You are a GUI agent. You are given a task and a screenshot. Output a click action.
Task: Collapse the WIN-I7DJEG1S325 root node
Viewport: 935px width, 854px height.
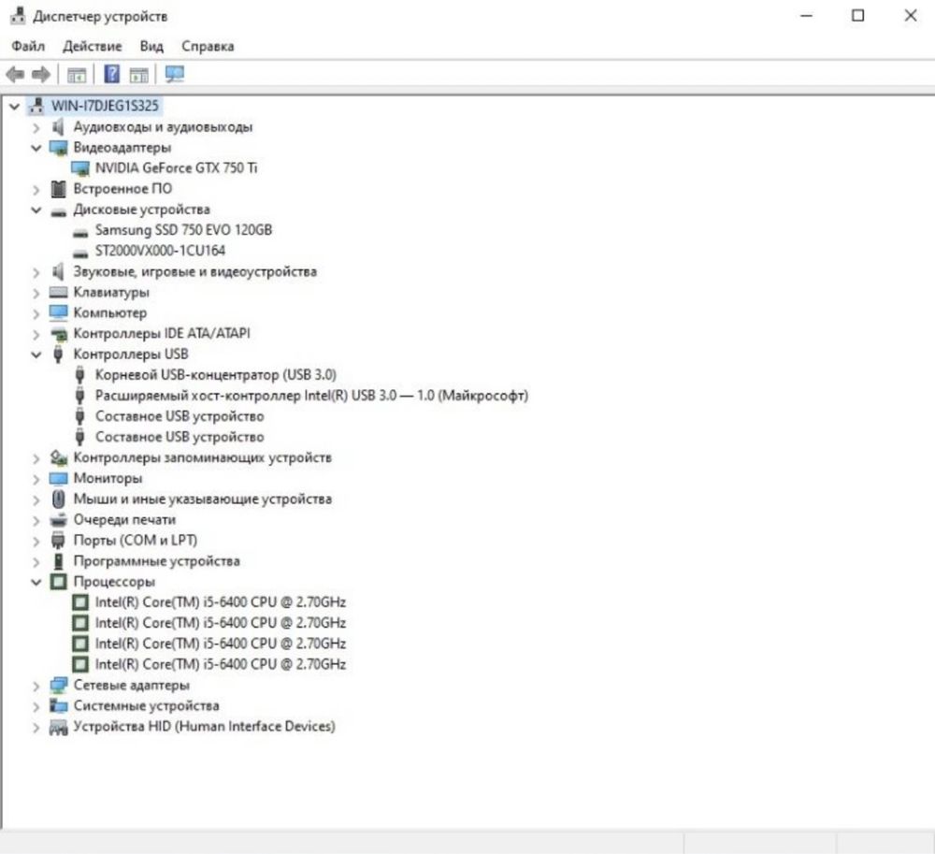(x=14, y=107)
